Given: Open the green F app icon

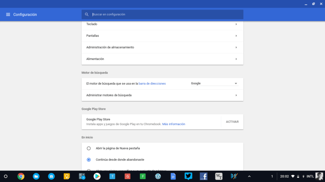Looking at the screenshot, I should pyautogui.click(x=143, y=177).
